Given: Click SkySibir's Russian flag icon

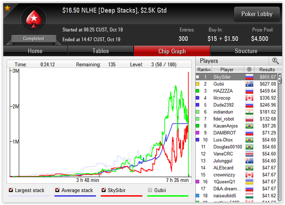Looking at the screenshot, I should (x=249, y=77).
